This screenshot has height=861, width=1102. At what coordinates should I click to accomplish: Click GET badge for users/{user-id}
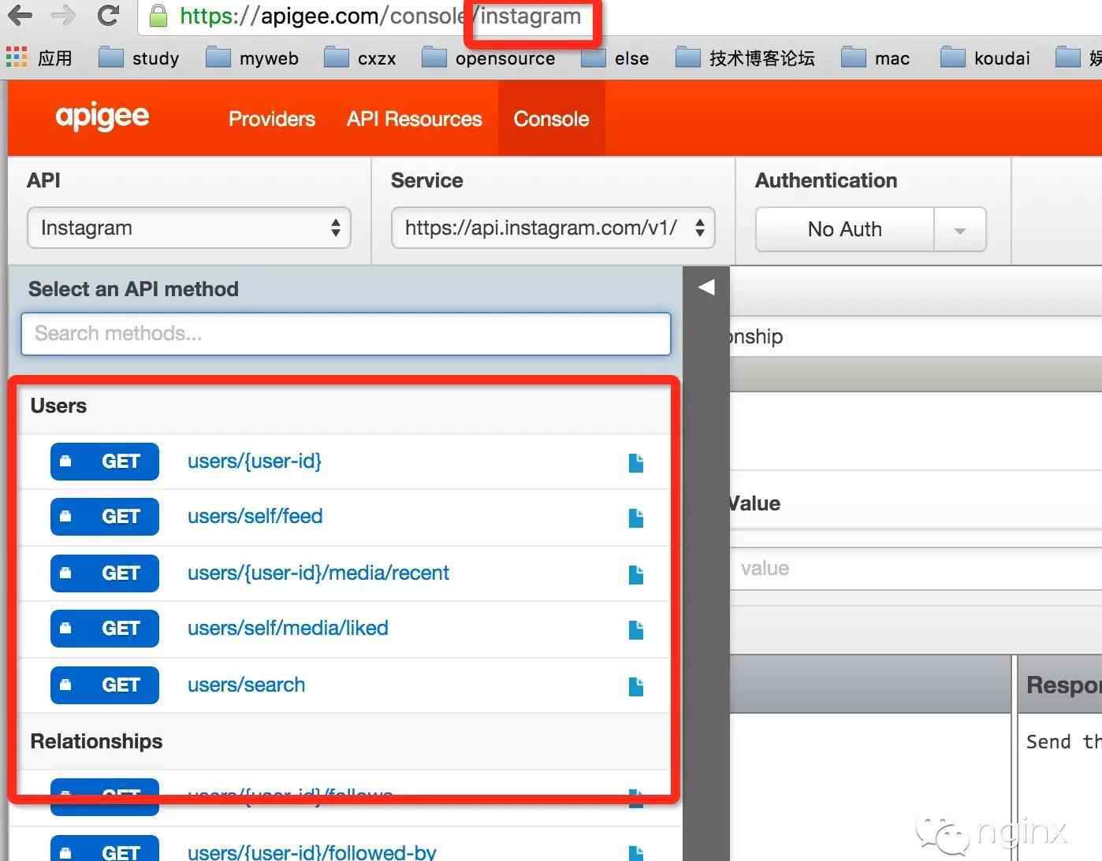[105, 462]
